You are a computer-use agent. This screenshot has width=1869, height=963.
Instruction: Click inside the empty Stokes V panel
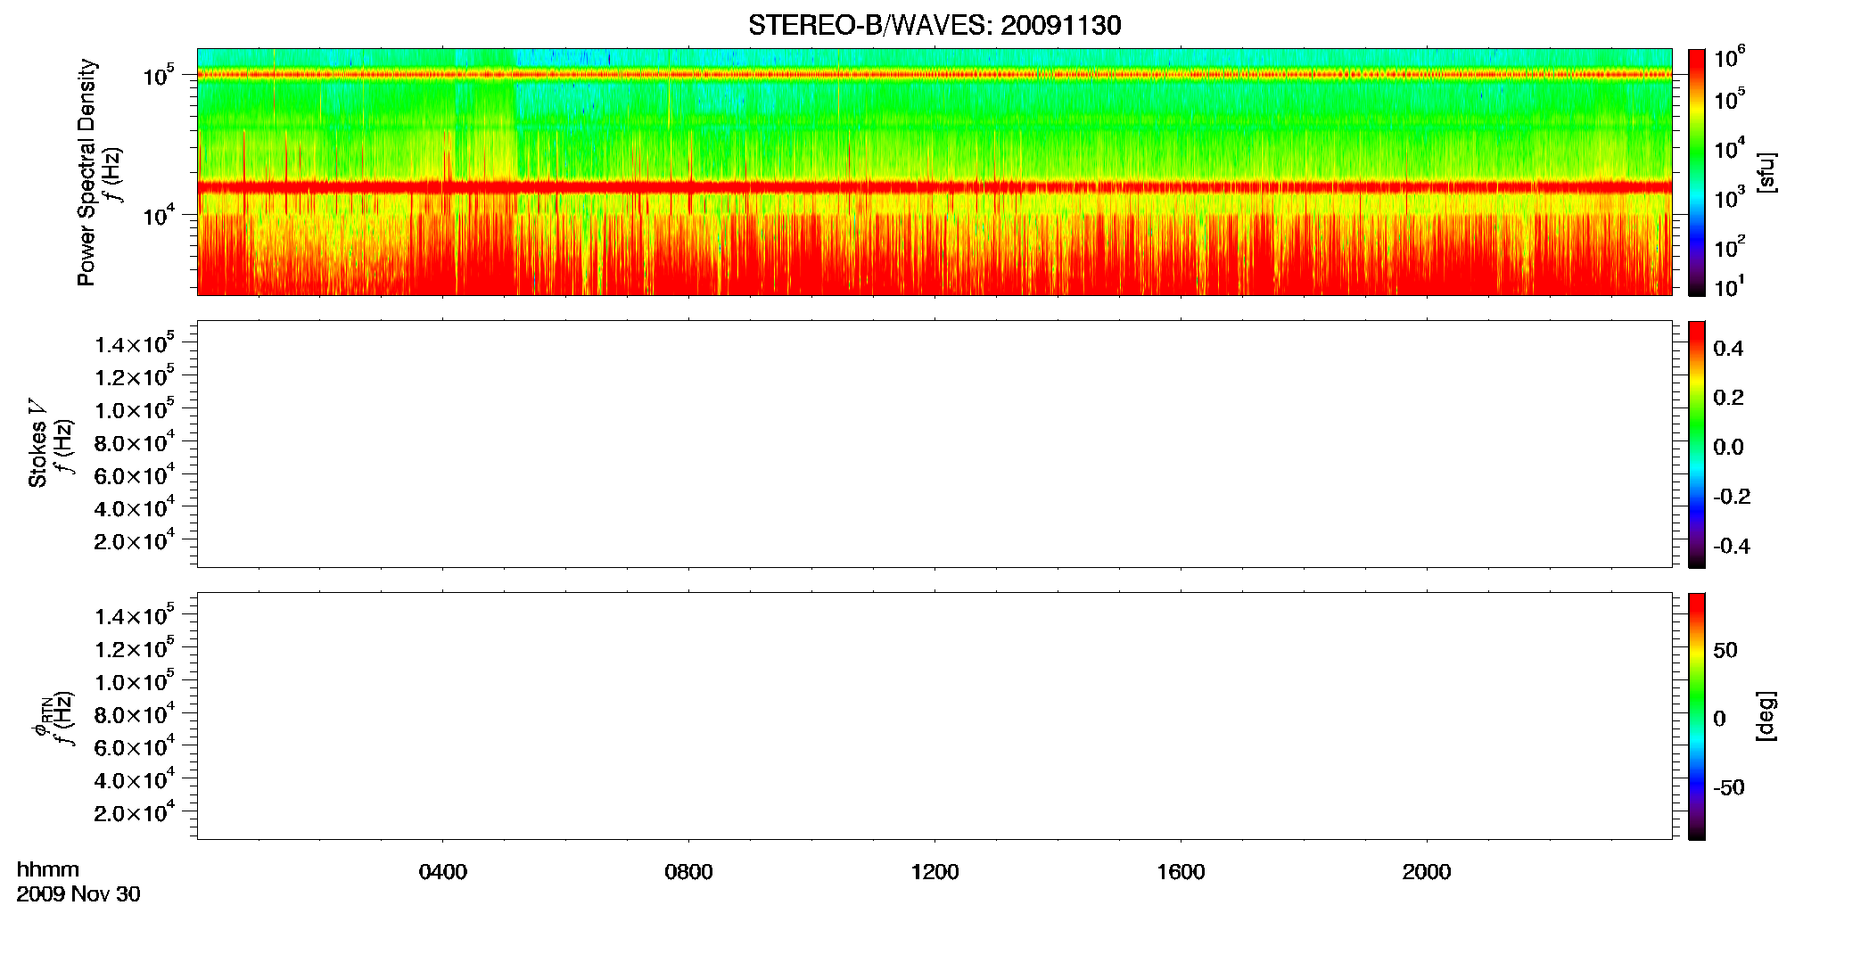(934, 444)
